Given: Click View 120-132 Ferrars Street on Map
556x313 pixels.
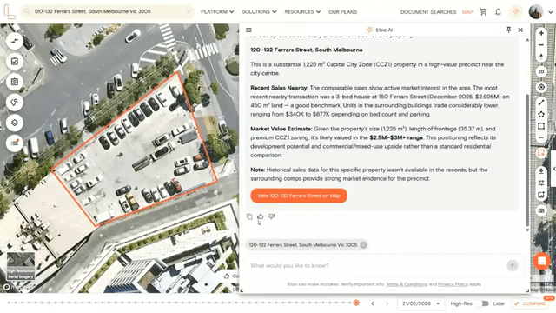Looking at the screenshot, I should coord(299,196).
